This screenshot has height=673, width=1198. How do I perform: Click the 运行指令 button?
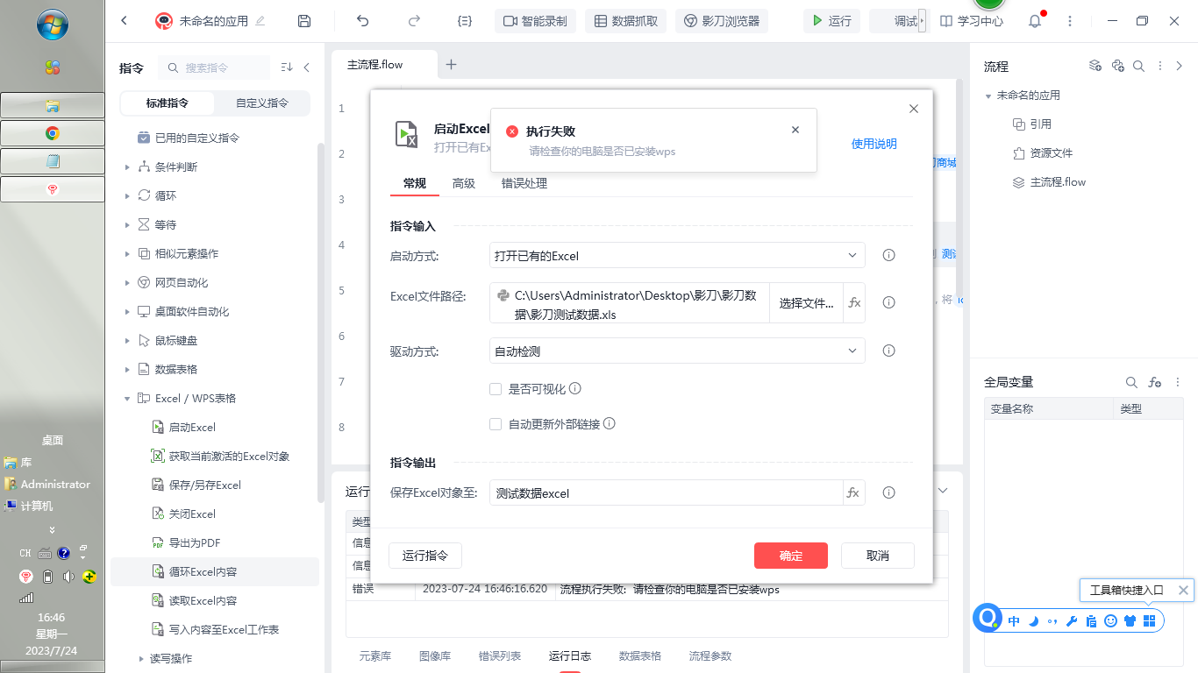click(425, 556)
